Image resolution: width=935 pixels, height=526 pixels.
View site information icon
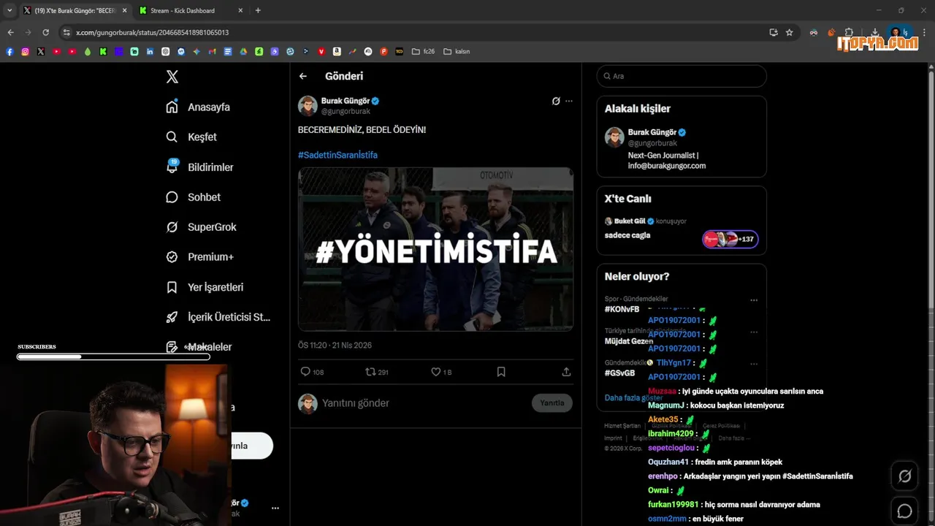coord(66,32)
